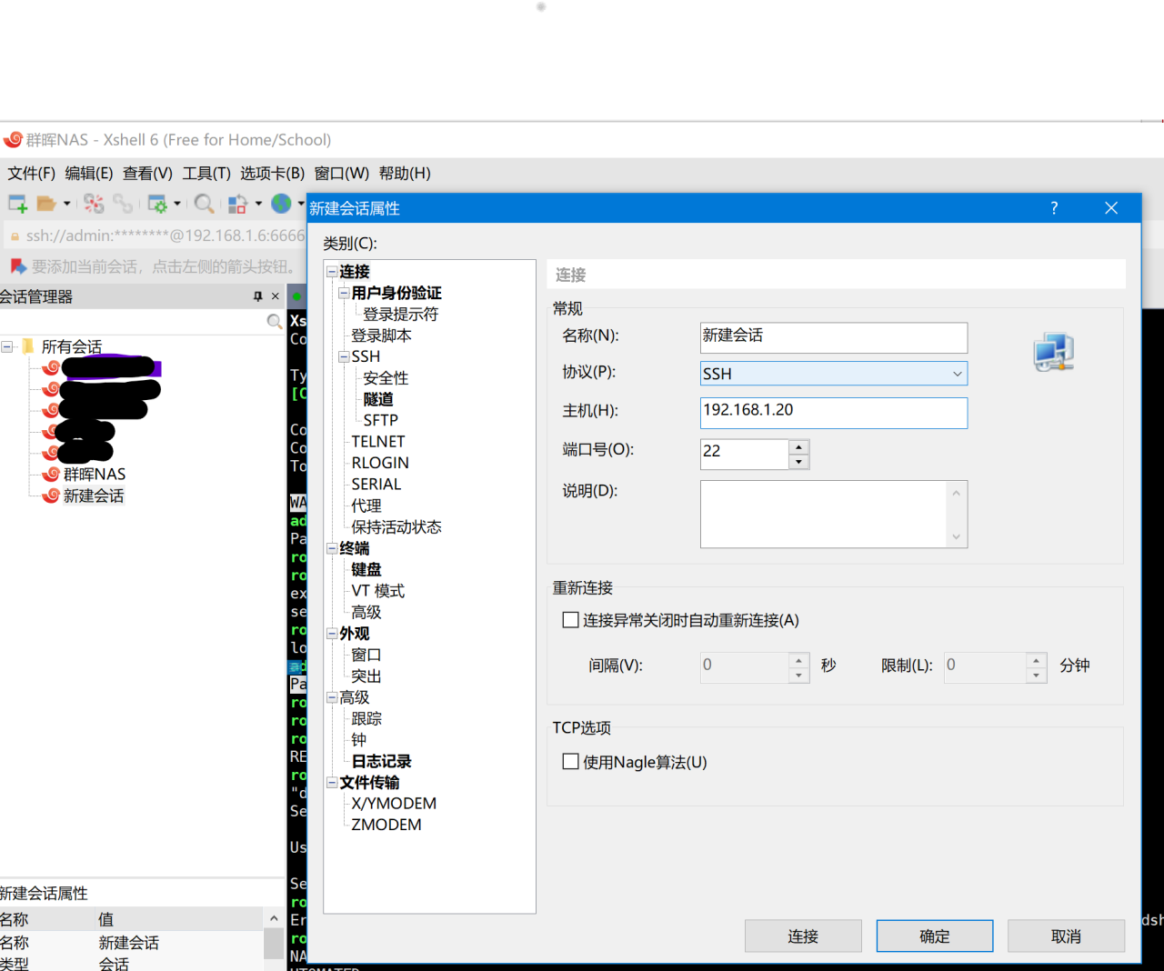Open the 窗口 menu

(341, 173)
